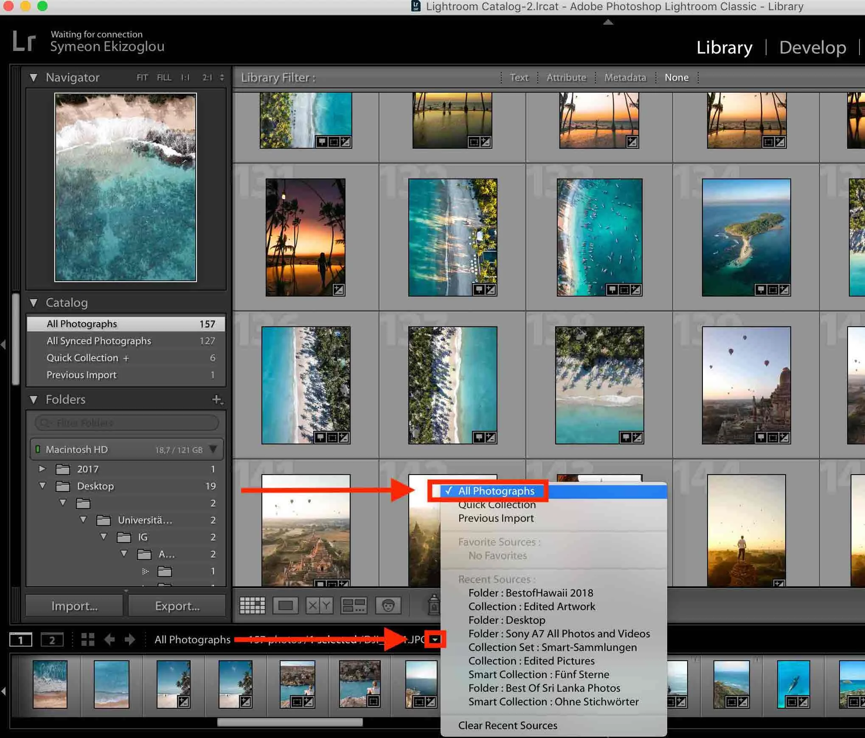This screenshot has width=865, height=738.
Task: Collapse left panel with edge arrow
Action: coord(3,344)
